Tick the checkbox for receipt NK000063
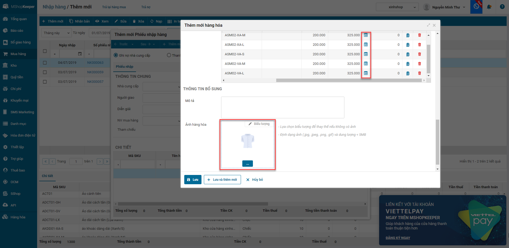 tap(45, 63)
